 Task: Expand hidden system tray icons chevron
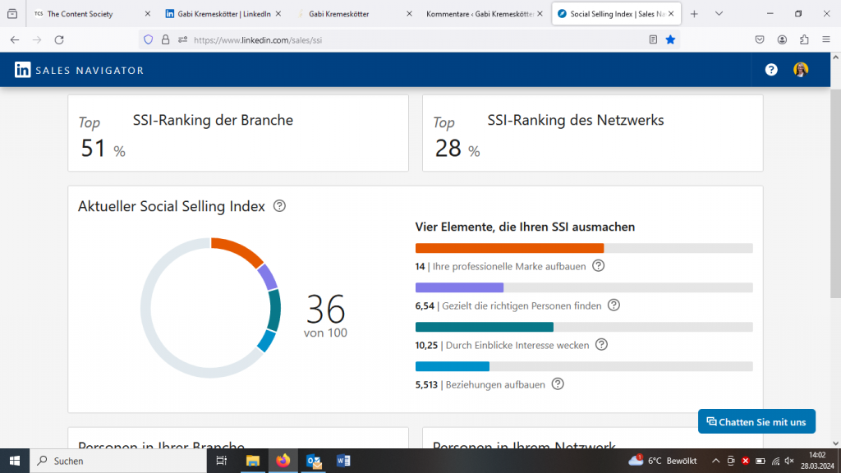point(715,461)
